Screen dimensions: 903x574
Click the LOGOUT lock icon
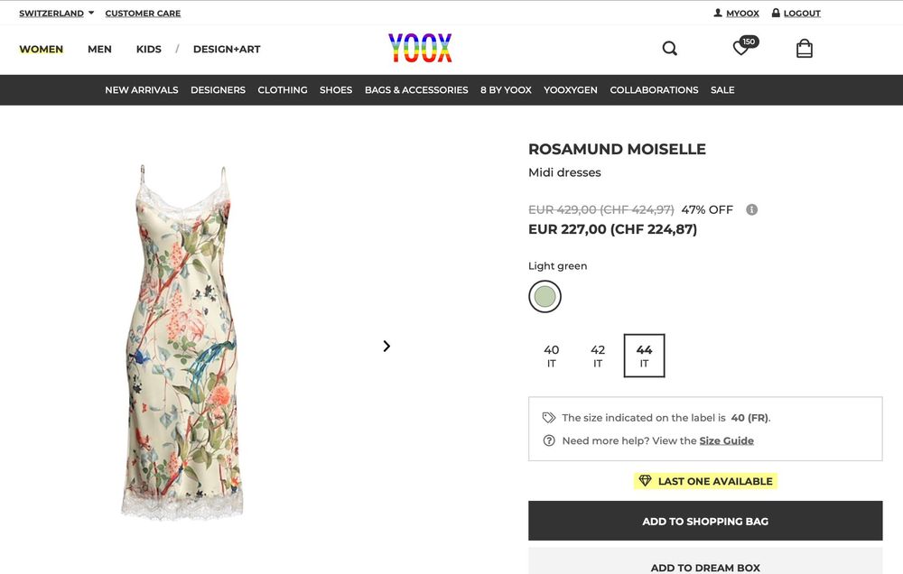tap(777, 14)
